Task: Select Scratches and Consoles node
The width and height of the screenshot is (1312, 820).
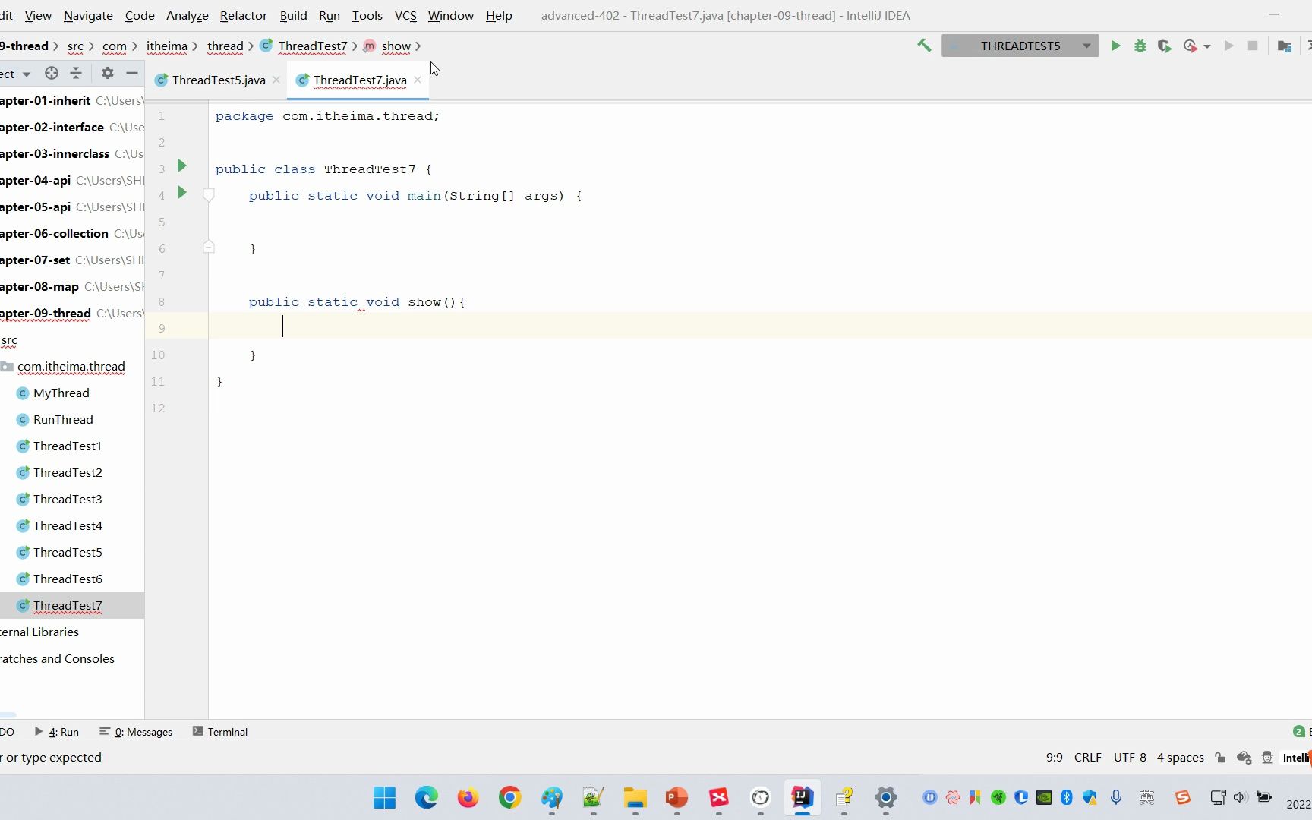Action: [x=57, y=658]
